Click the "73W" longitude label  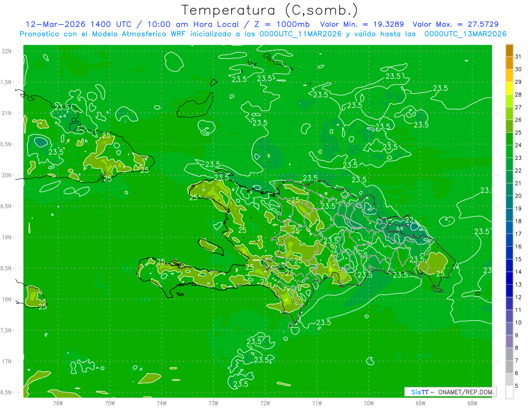pos(213,403)
